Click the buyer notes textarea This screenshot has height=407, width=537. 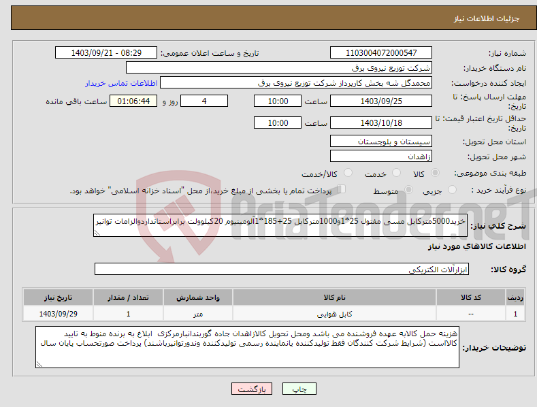click(247, 347)
